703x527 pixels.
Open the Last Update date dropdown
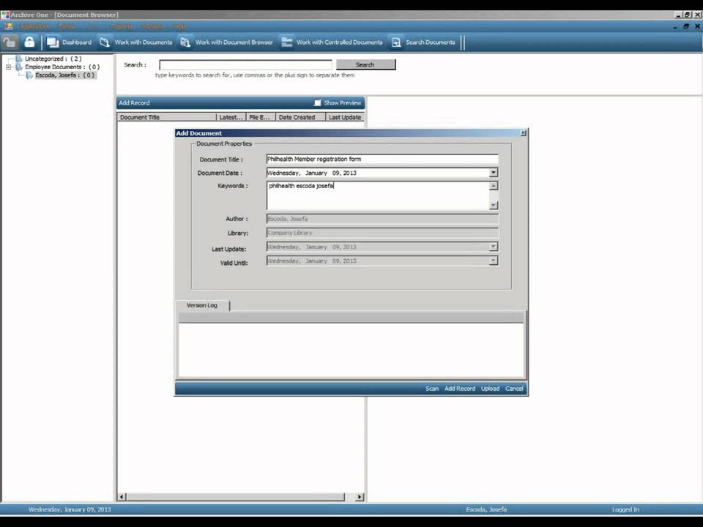(x=493, y=247)
